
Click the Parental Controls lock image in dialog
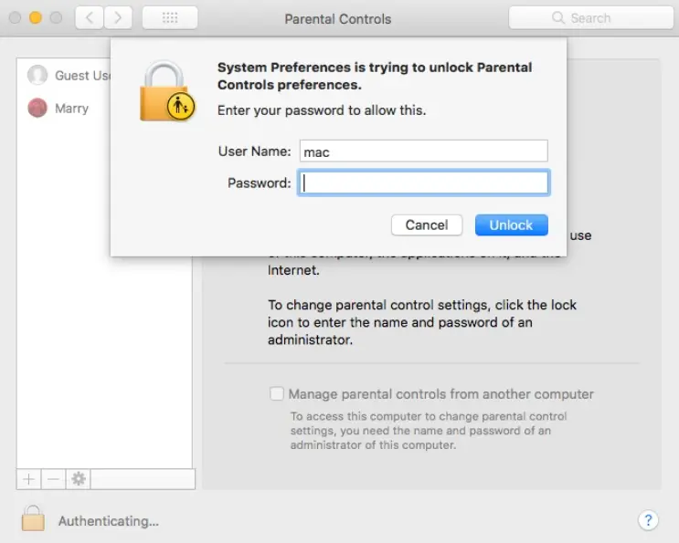pyautogui.click(x=167, y=91)
